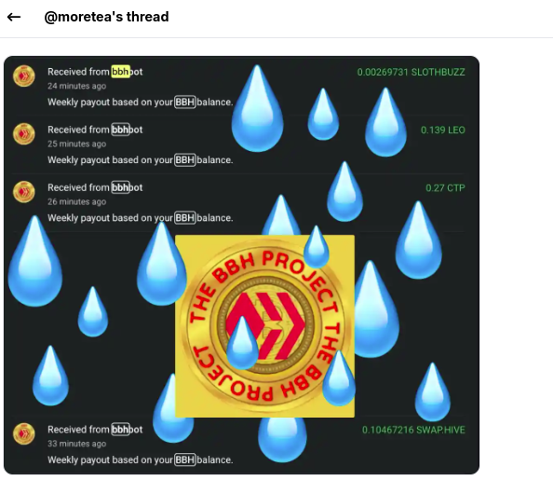Click the bbhbot avatar in SLOTHBUZZ row
553x494 pixels.
pos(24,75)
